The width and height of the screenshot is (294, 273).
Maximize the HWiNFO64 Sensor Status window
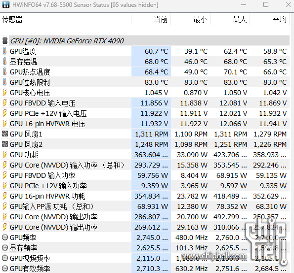(x=266, y=4)
